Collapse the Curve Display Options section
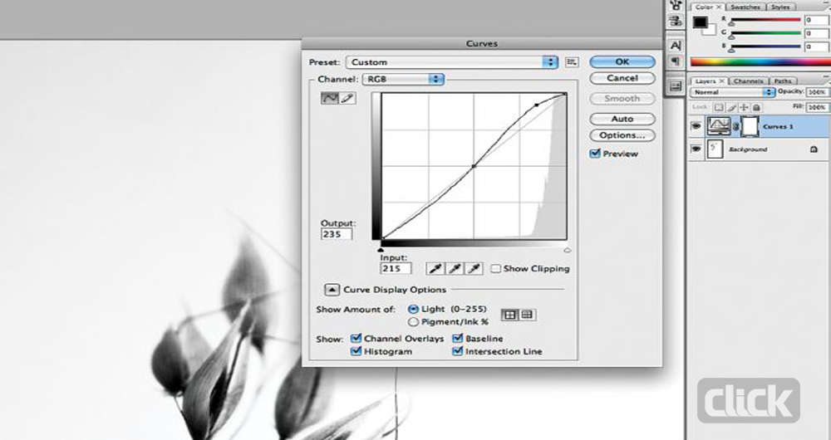Viewport: 831px width, 440px height. tap(332, 290)
